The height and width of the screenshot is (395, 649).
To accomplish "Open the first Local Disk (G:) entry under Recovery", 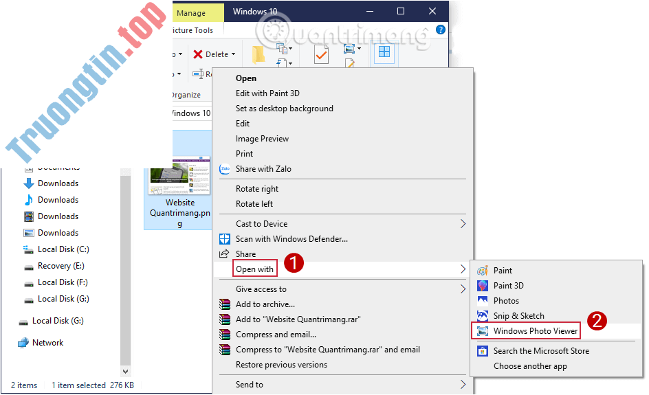I will (x=63, y=299).
